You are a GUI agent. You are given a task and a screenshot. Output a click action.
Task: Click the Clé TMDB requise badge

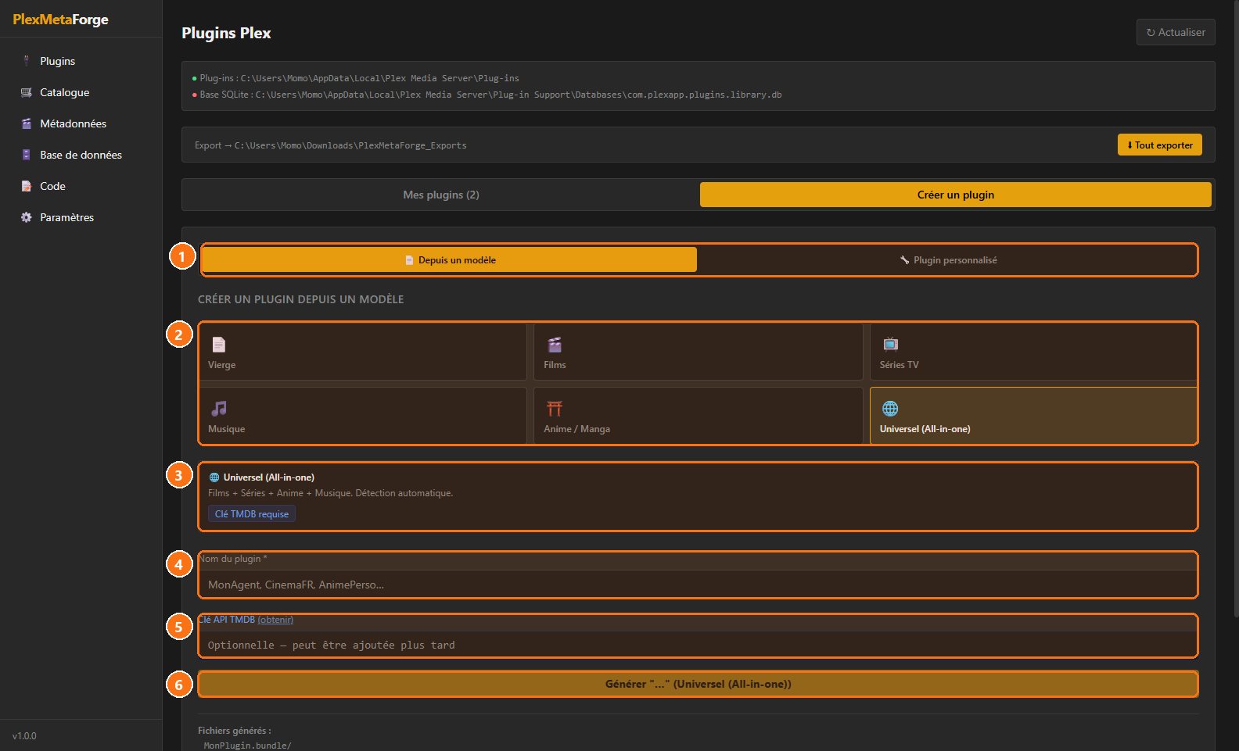(252, 513)
